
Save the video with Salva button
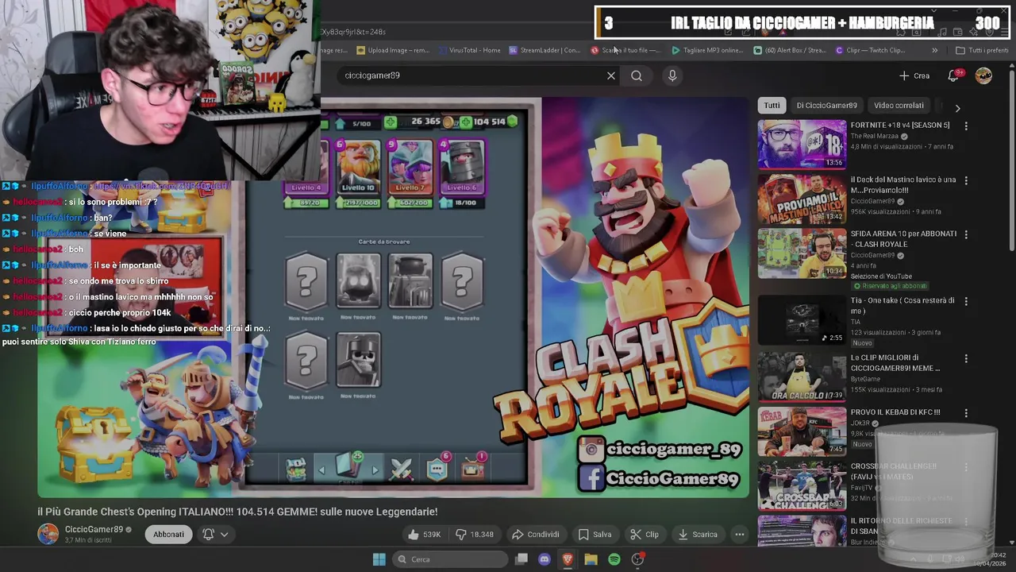[595, 534]
